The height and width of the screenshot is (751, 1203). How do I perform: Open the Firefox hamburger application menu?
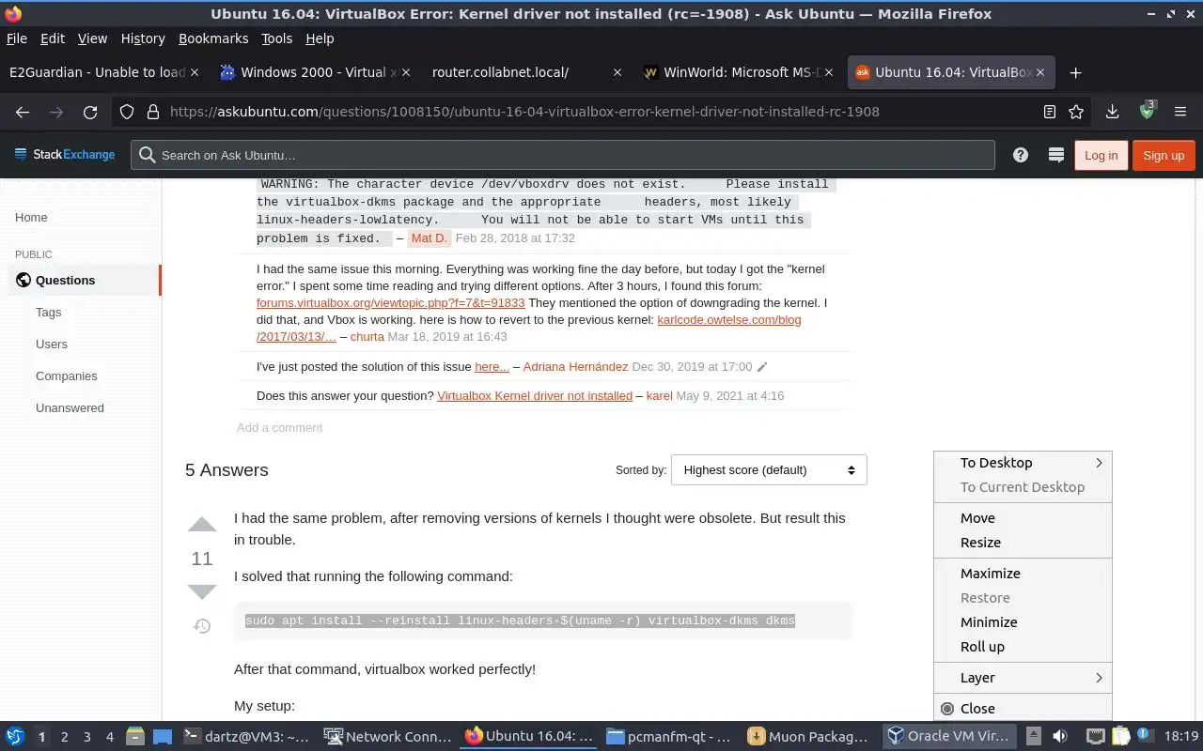click(1180, 112)
